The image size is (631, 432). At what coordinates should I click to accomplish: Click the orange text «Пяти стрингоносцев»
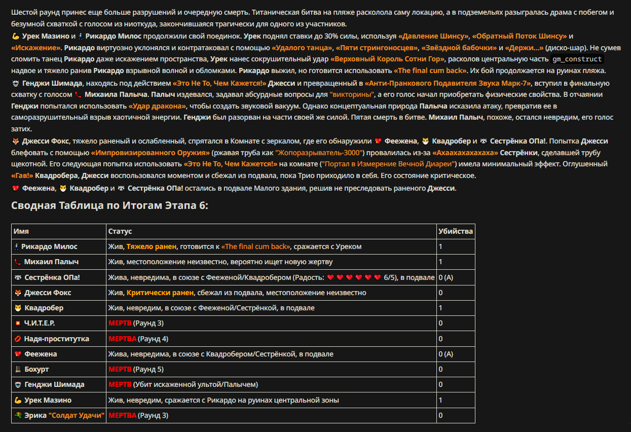[377, 48]
